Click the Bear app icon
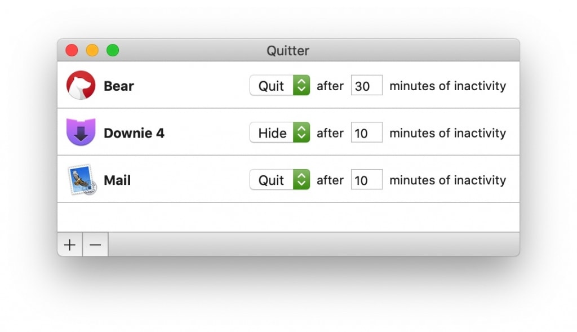Screen dimensions: 577x332 click(x=81, y=85)
